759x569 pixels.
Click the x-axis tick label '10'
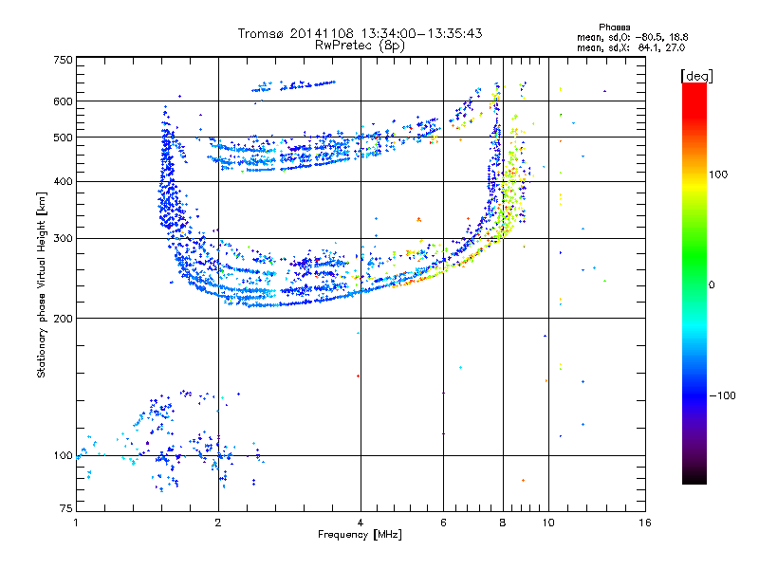(548, 523)
